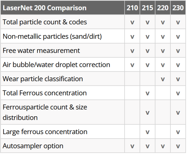Click the Large ferrous concentration label
This screenshot has width=187, height=154.
[x=45, y=132]
